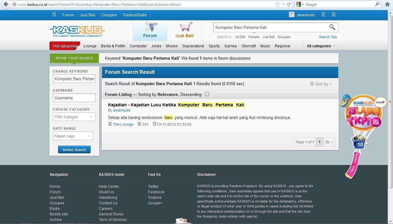Click the globe site identity icon
Image resolution: width=393 pixels, height=224 pixels.
[x=14, y=5]
